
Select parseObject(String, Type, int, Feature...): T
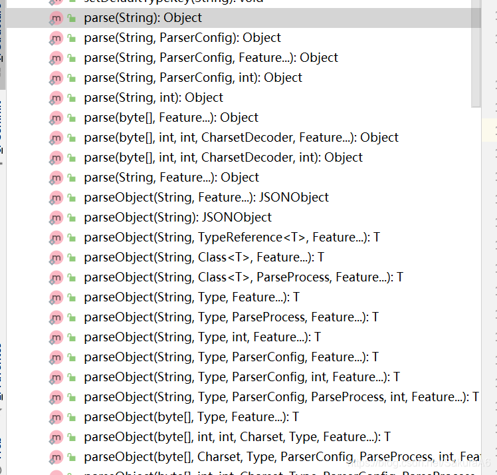[x=203, y=337]
